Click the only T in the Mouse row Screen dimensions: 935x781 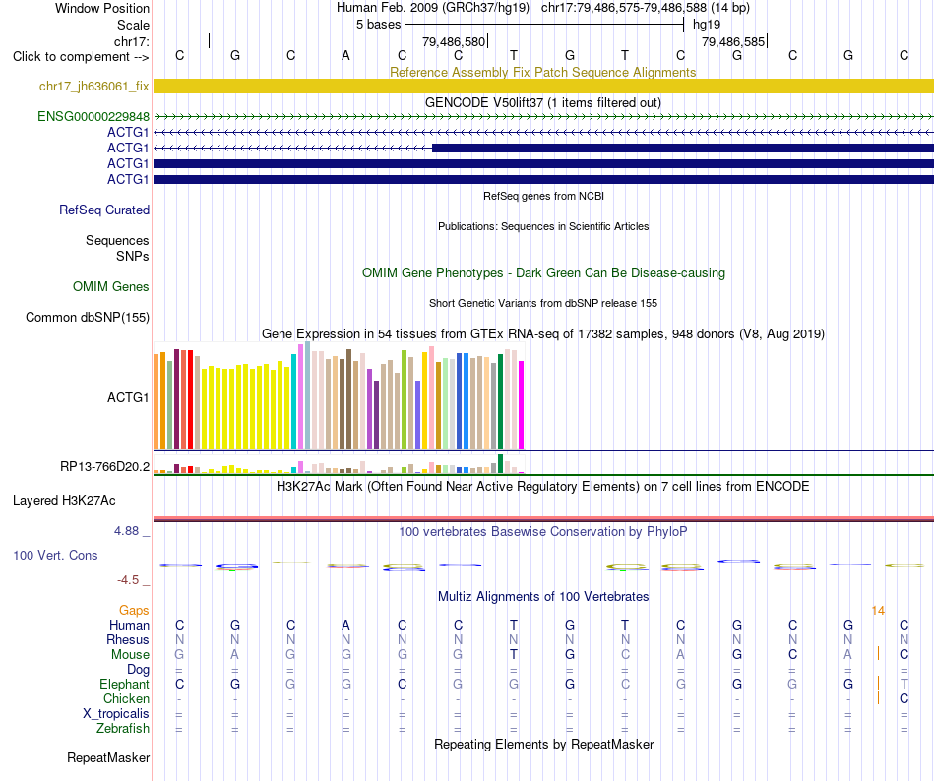[514, 655]
